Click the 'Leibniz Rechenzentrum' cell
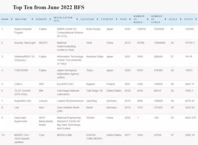This screenshot has width=198, height=145. point(70,101)
